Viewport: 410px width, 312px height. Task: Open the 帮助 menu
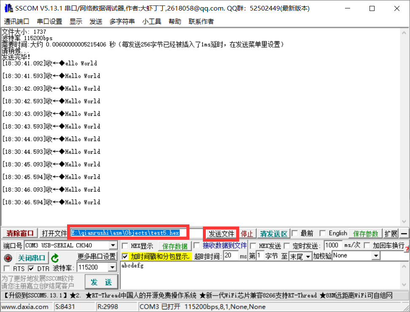coord(175,21)
